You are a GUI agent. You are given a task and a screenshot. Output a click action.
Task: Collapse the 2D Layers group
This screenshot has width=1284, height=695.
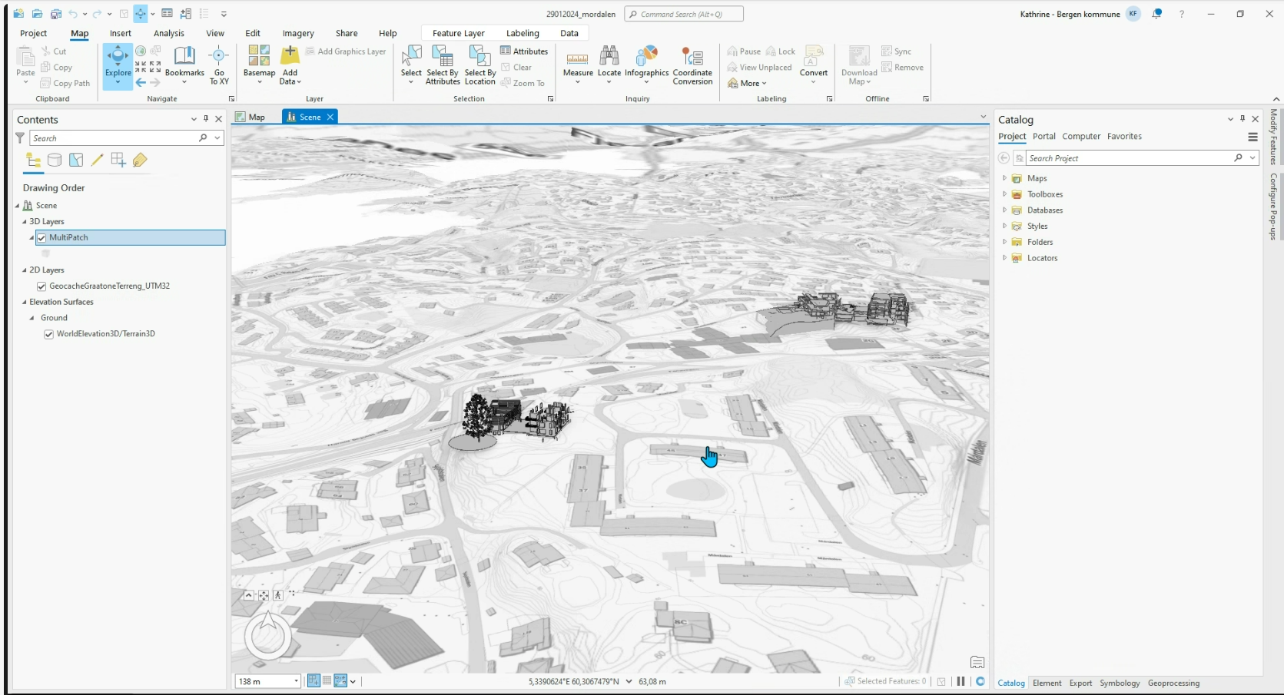pos(24,270)
